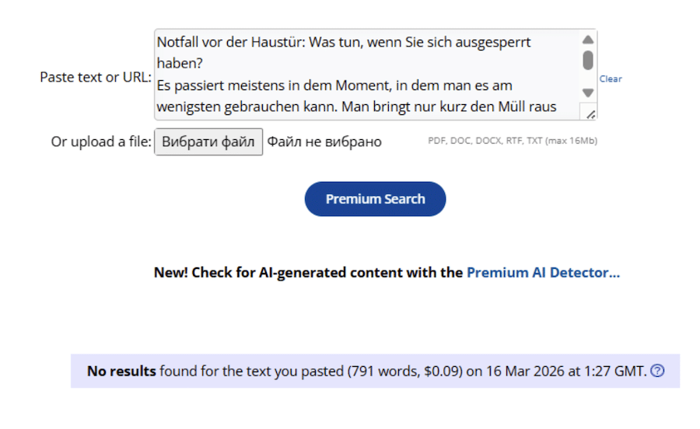Screen dimensions: 700x429
Task: Click the "New! Check for AI-generated content" text
Action: point(308,273)
